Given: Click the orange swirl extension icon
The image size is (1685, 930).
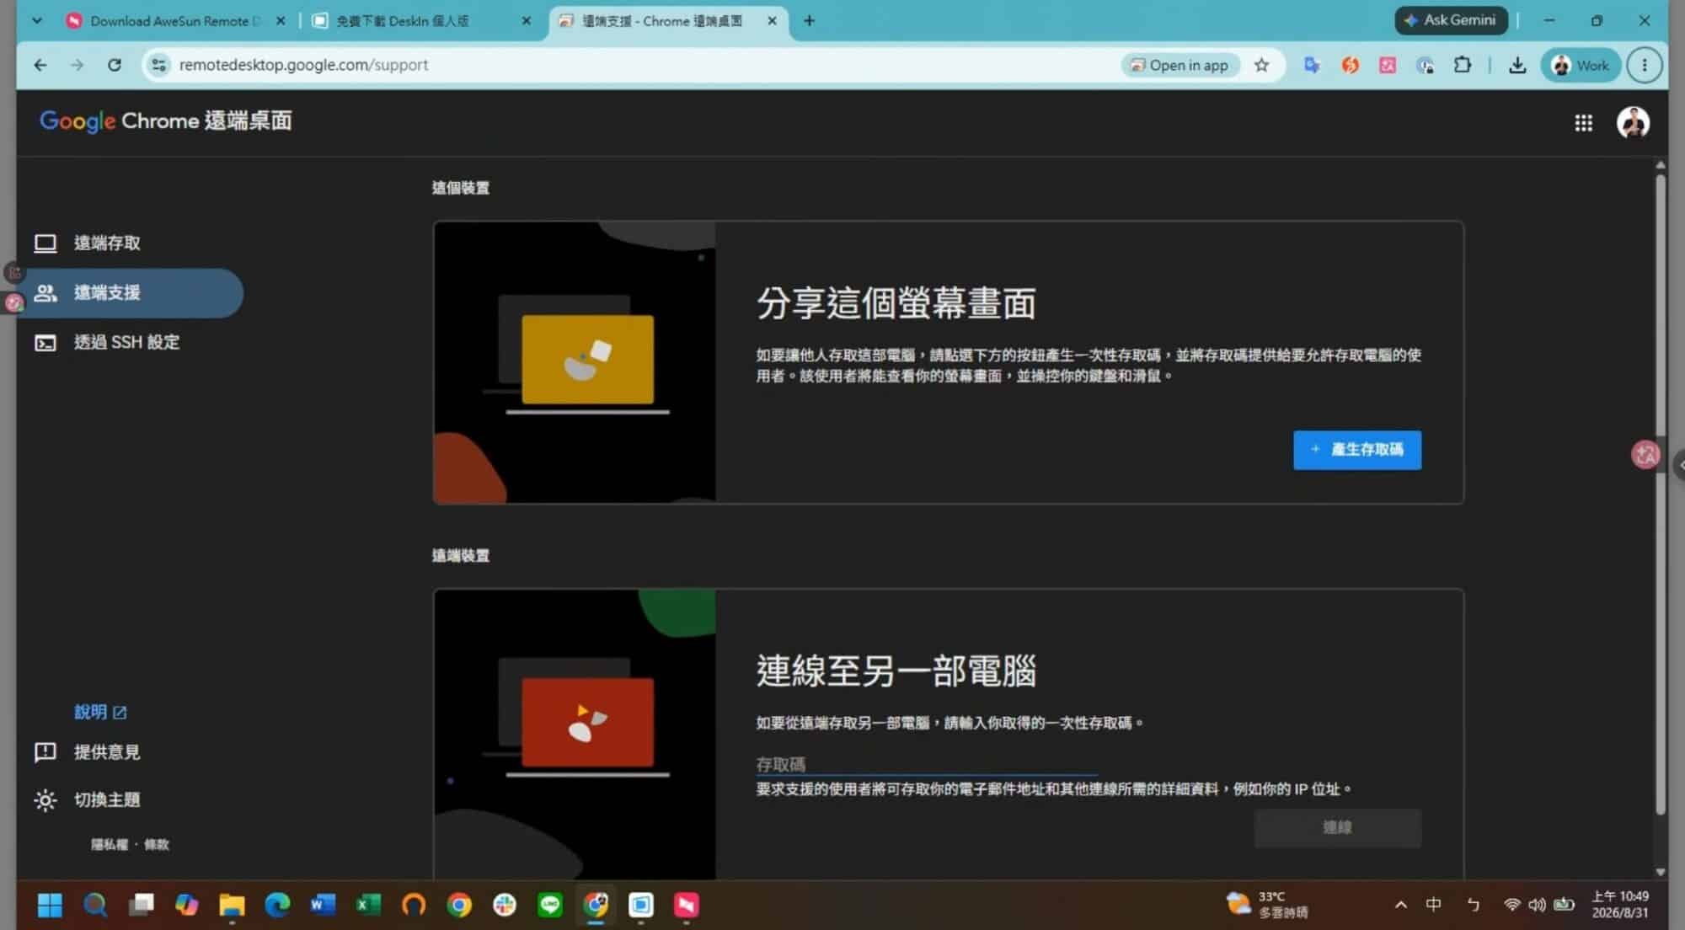Looking at the screenshot, I should click(x=1350, y=65).
